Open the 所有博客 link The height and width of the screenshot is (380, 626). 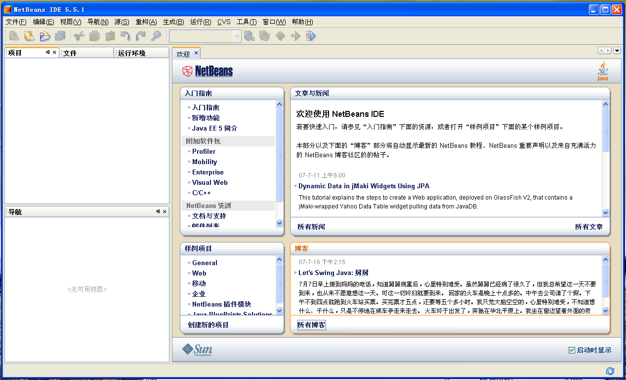click(x=311, y=325)
